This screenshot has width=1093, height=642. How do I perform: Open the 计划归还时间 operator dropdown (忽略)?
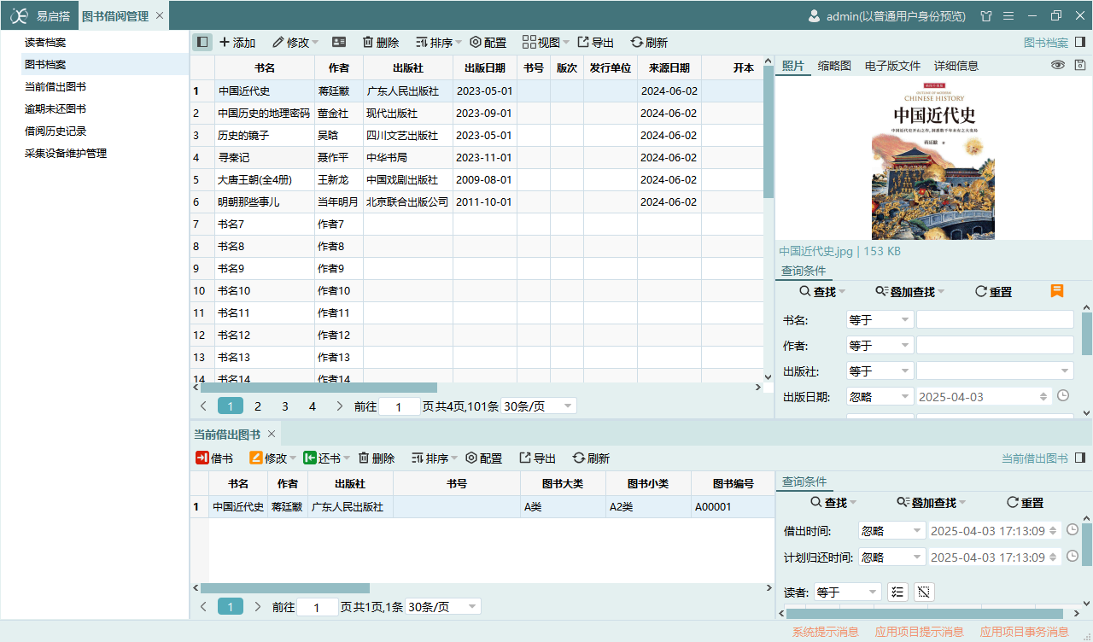tap(891, 557)
